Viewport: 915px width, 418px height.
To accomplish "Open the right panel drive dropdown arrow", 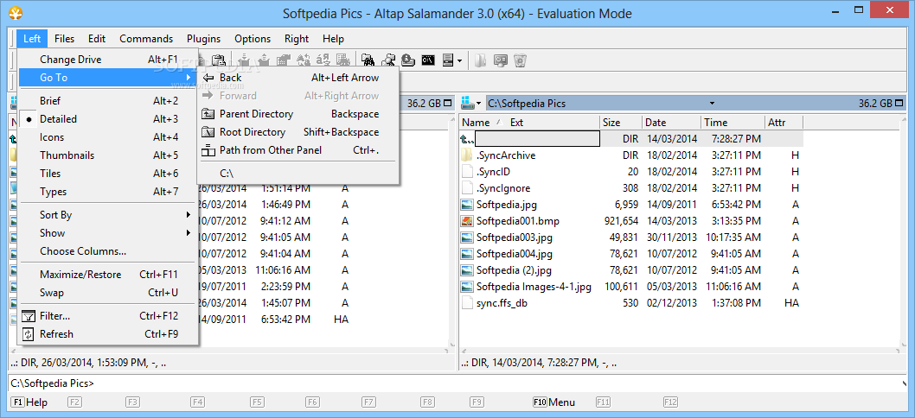I will pos(479,104).
